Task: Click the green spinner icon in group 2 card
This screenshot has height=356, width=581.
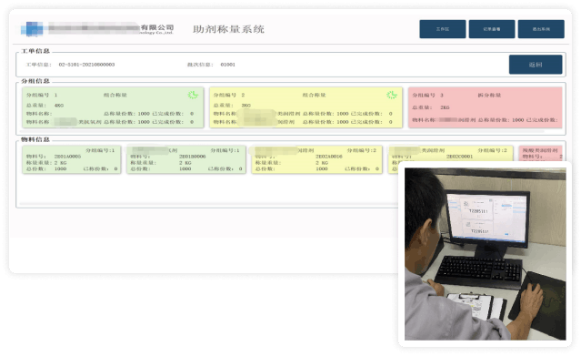Action: pos(392,95)
